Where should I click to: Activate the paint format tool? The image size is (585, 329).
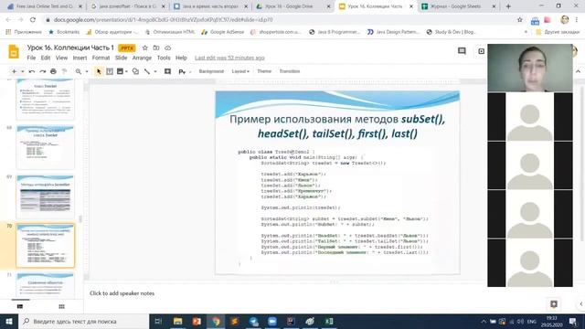(x=64, y=71)
